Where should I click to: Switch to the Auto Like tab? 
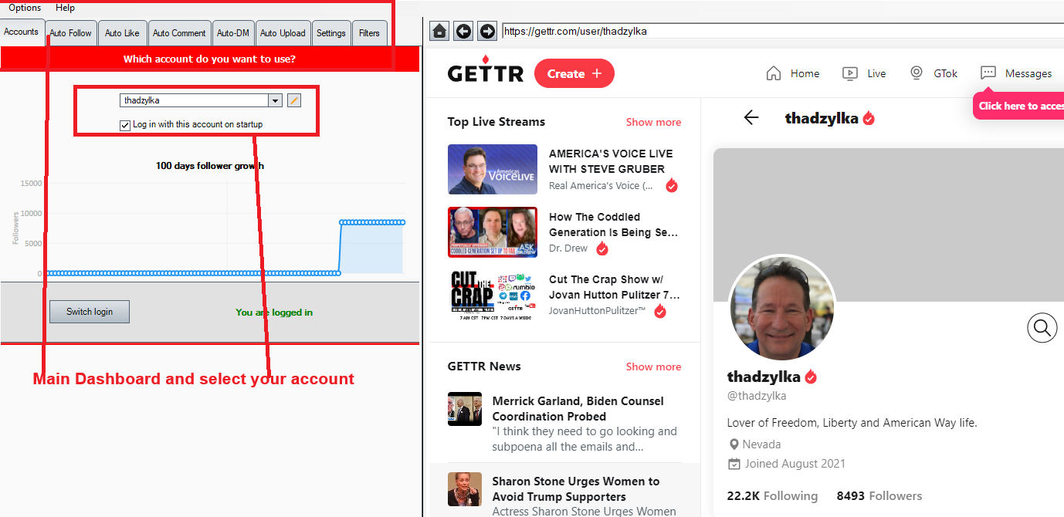pyautogui.click(x=122, y=33)
